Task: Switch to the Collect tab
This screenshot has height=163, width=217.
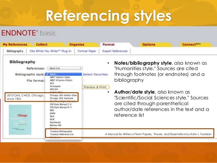Action: click(41, 45)
